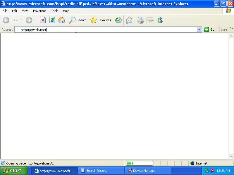Open the Favorites menu
The width and height of the screenshot is (234, 175).
coord(40,11)
